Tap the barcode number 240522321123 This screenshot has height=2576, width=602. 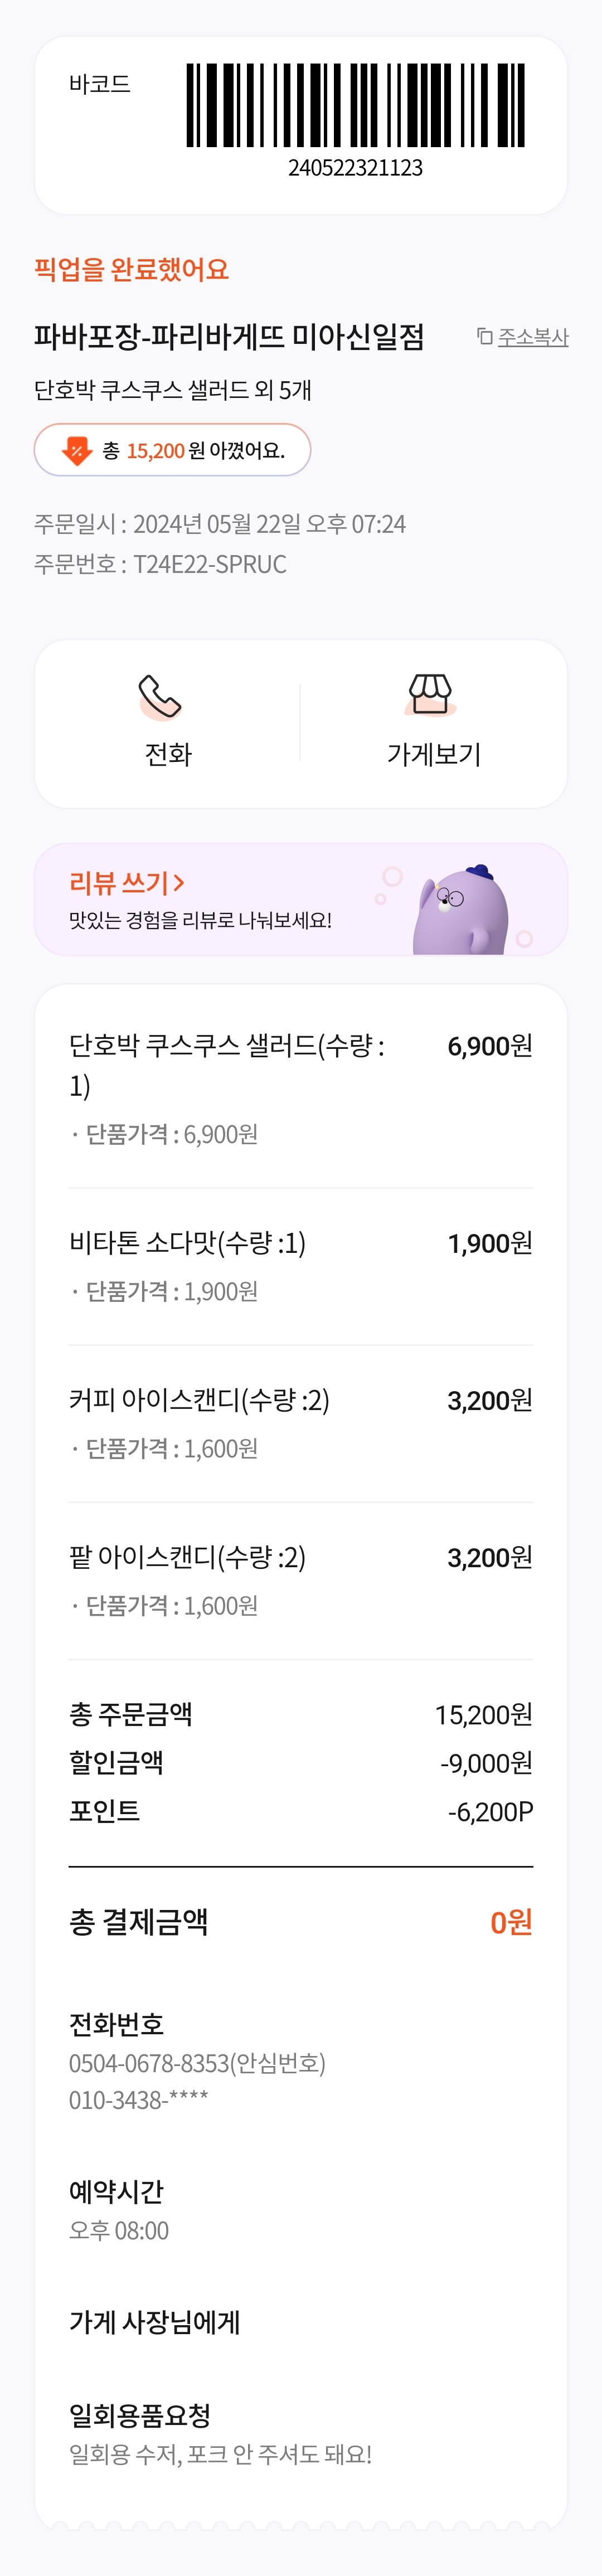pyautogui.click(x=355, y=168)
